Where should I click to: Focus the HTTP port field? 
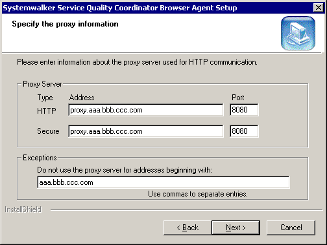point(244,110)
